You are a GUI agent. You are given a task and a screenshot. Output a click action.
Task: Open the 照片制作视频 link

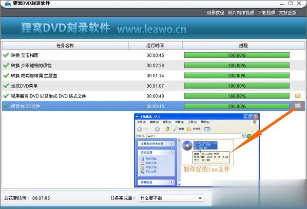(241, 13)
